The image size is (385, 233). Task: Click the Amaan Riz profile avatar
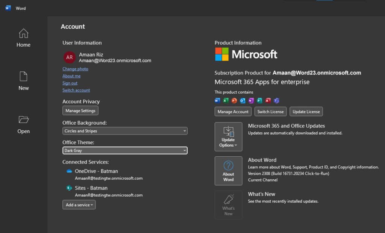(x=69, y=57)
